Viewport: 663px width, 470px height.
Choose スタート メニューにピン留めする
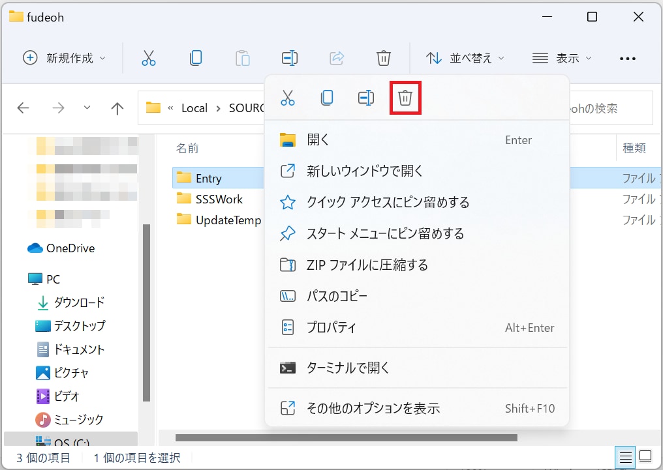pyautogui.click(x=417, y=233)
